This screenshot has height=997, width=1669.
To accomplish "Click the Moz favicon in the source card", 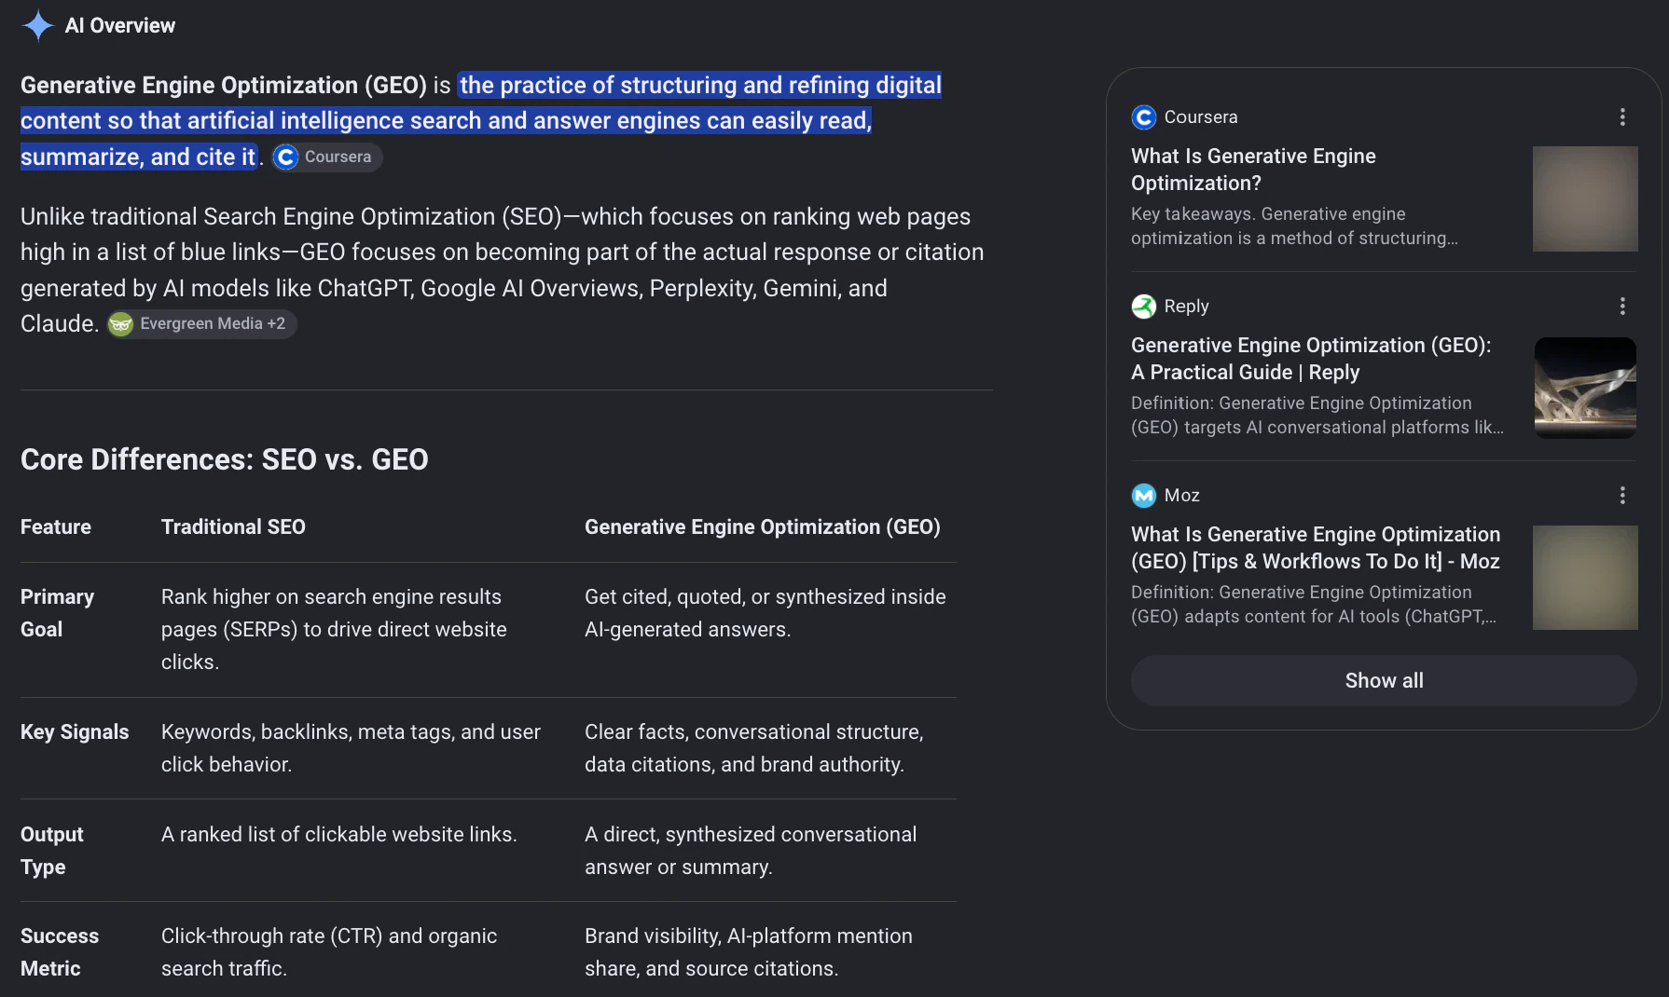I will [1143, 496].
